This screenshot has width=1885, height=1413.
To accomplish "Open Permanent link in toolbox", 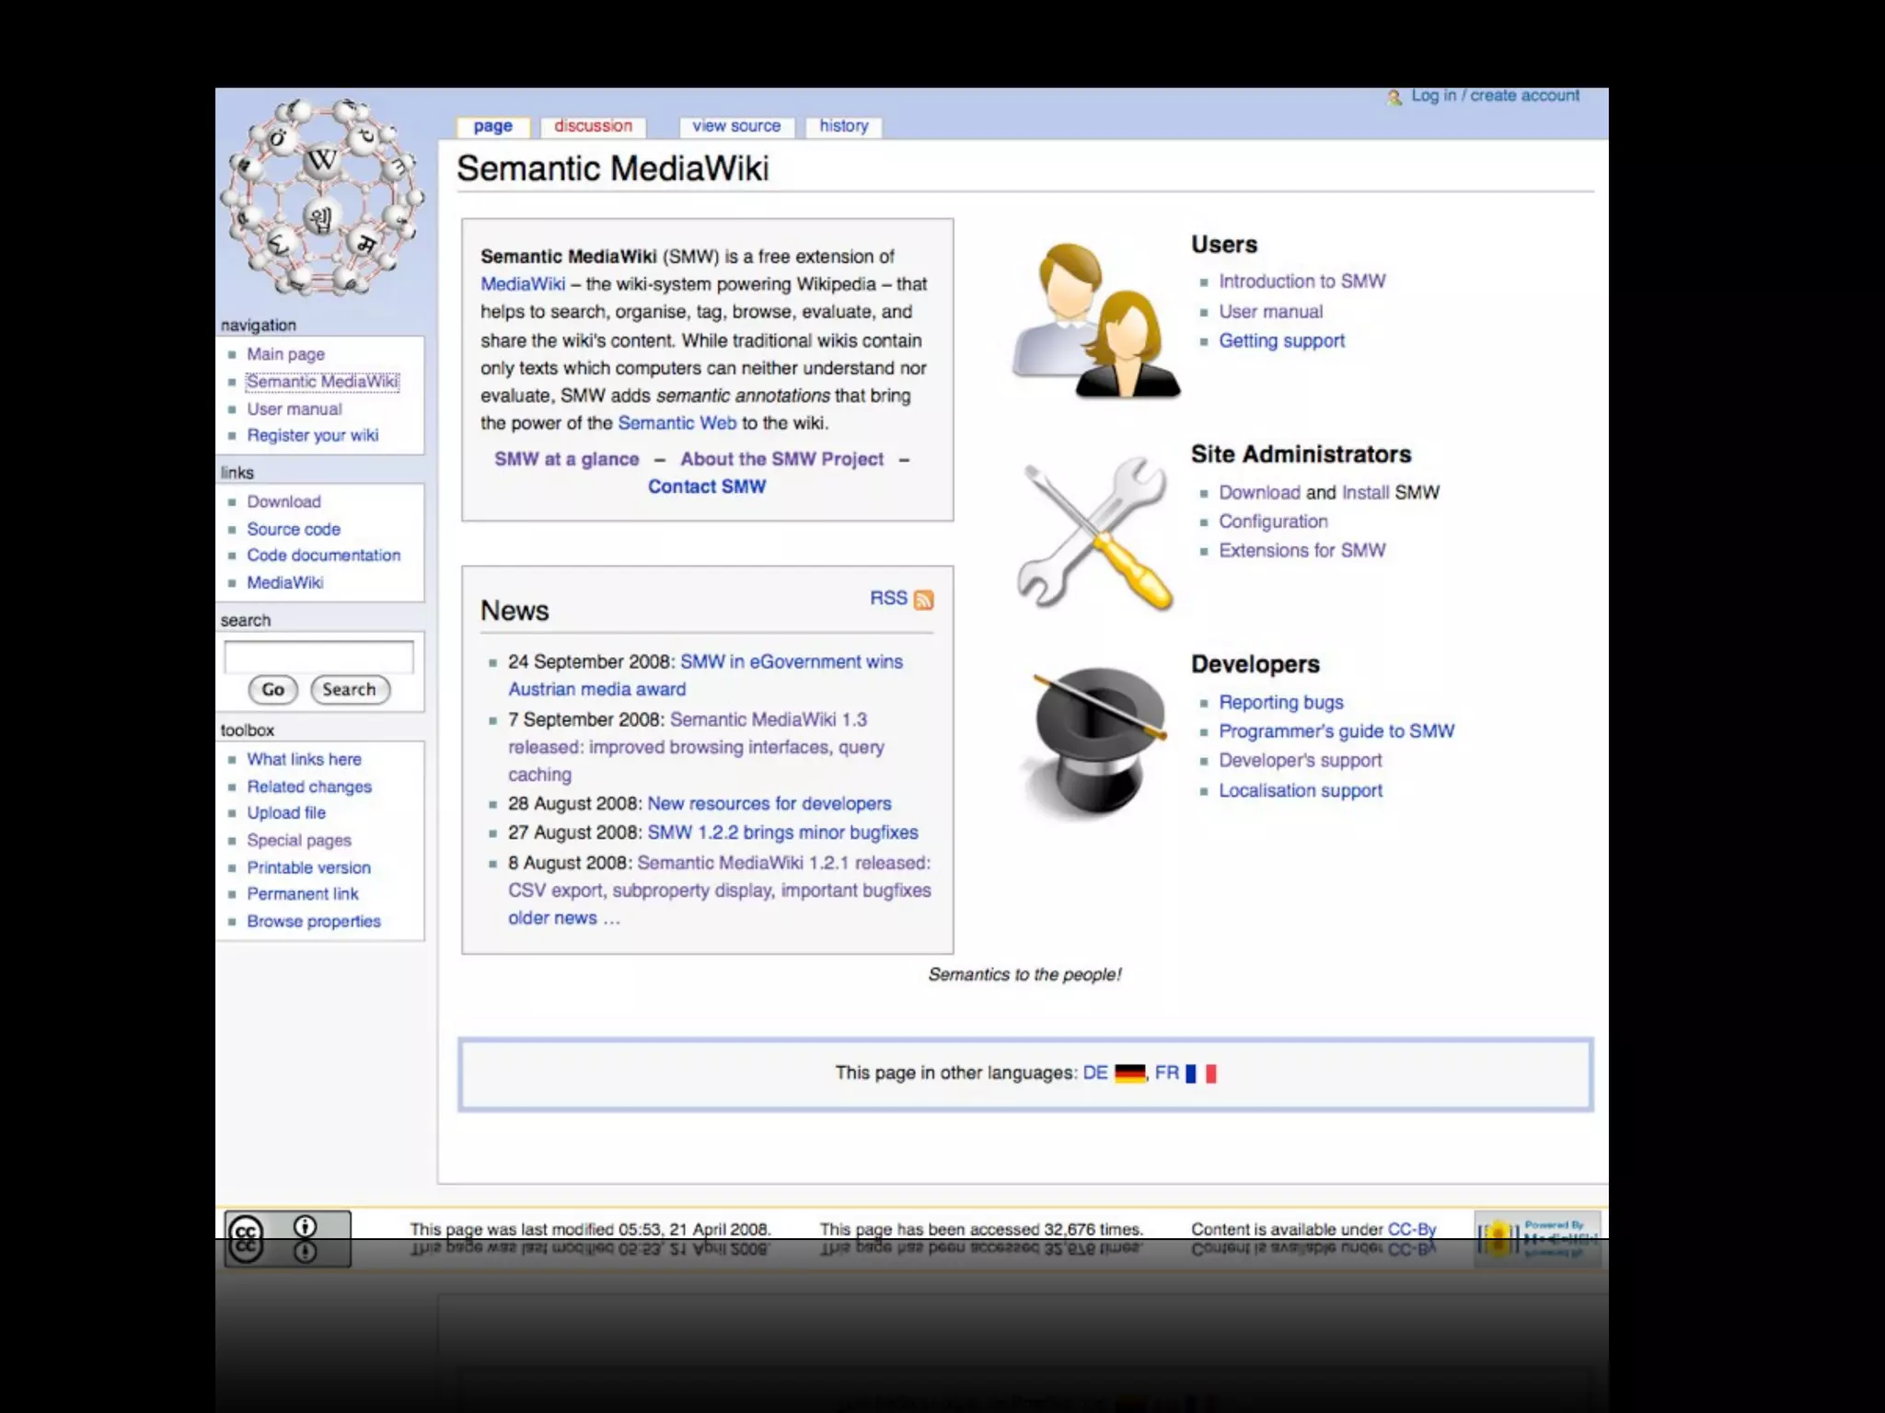I will (x=303, y=894).
